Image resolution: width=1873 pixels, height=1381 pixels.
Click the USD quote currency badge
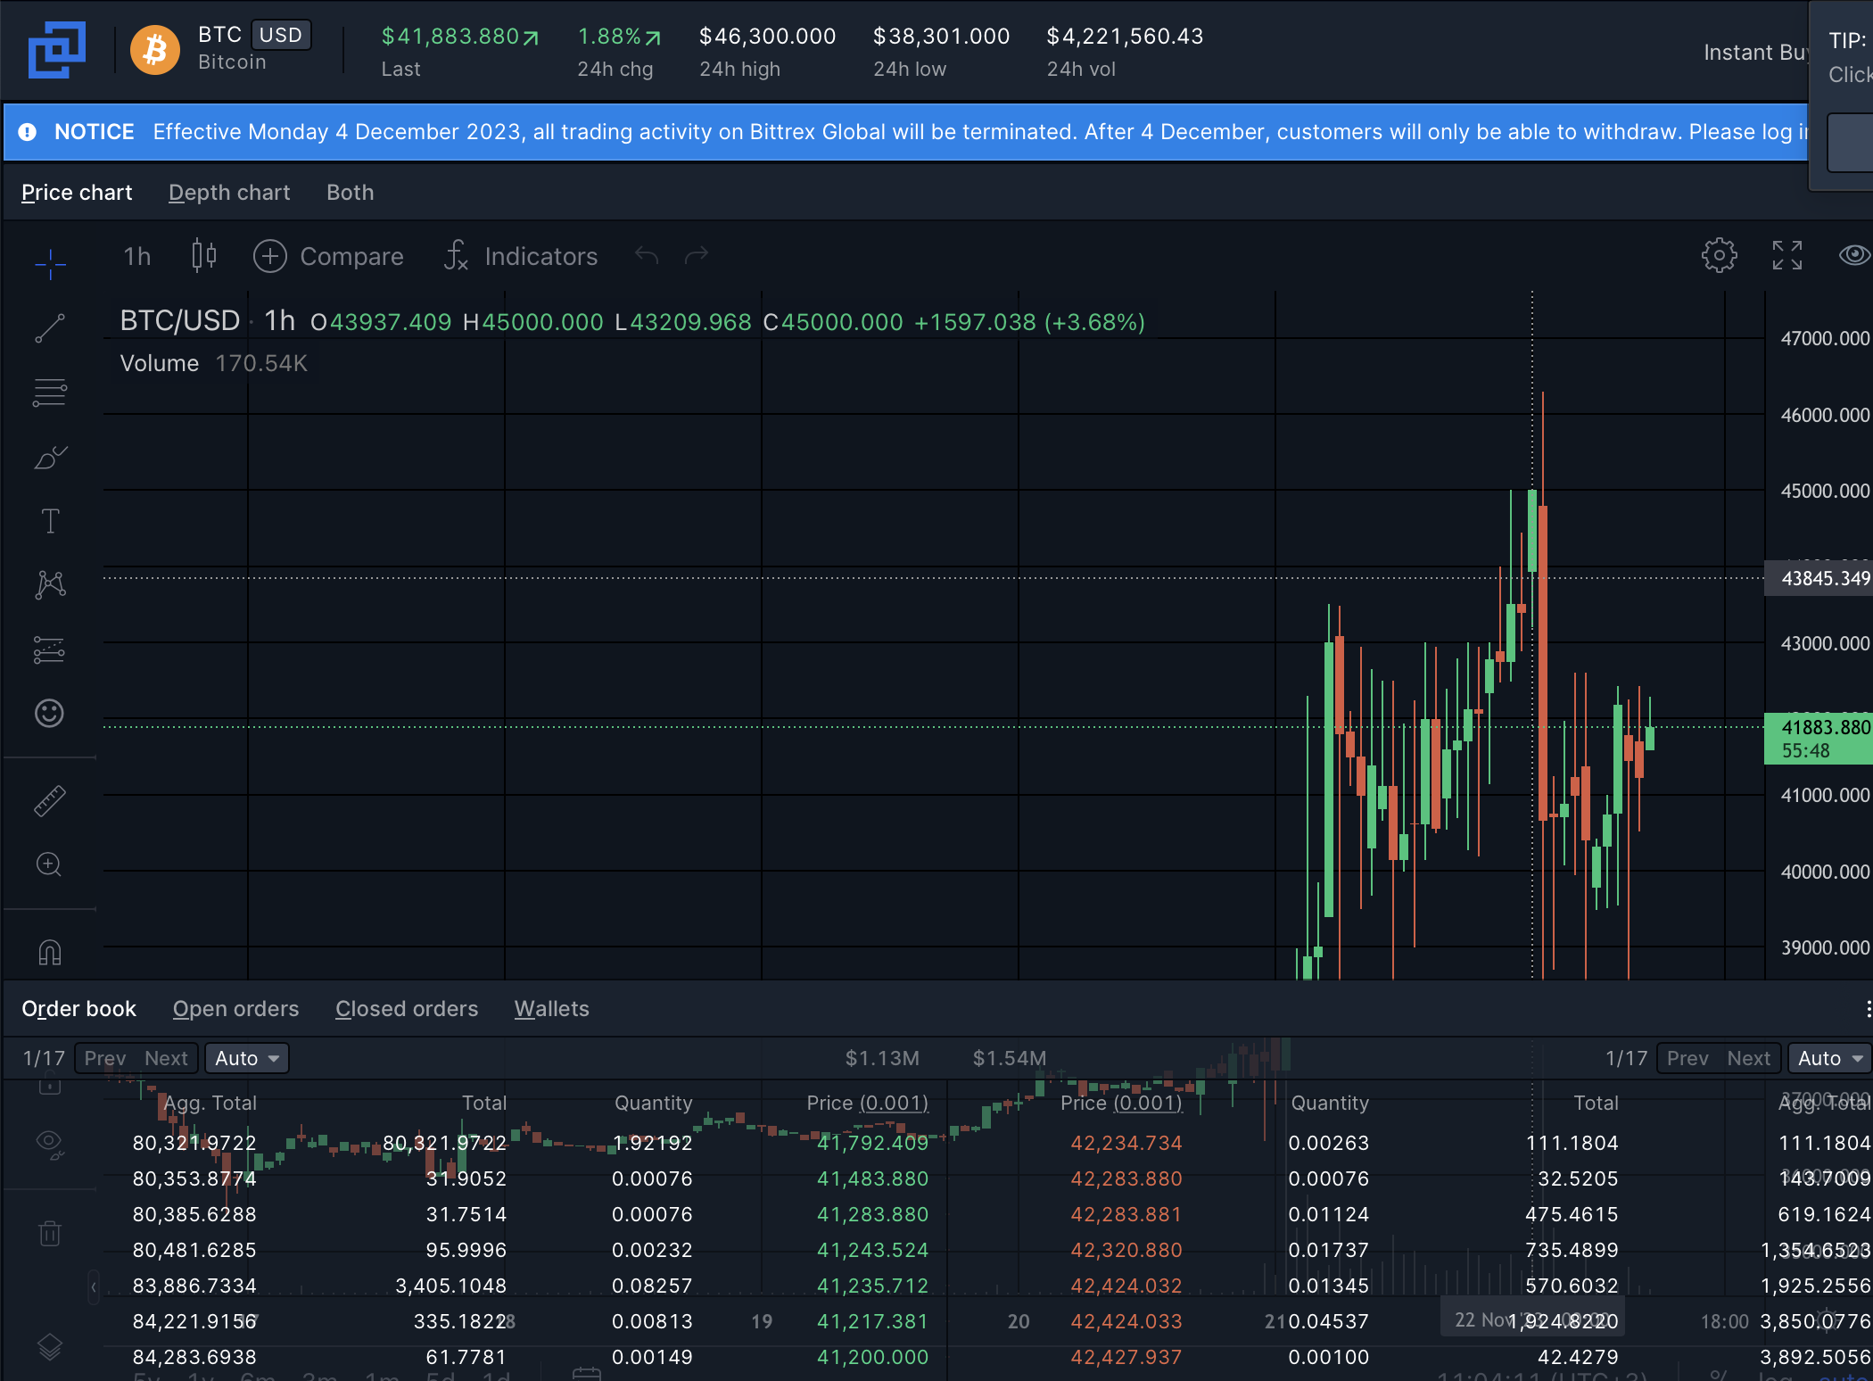[x=281, y=35]
